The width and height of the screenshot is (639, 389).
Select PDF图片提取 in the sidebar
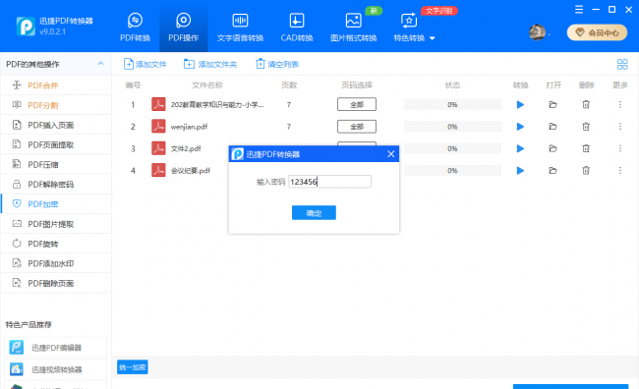(56, 224)
